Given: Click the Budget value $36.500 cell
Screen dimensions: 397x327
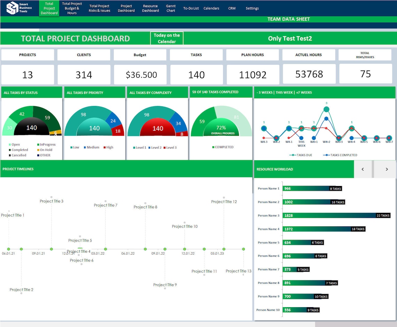Looking at the screenshot, I should (x=140, y=75).
